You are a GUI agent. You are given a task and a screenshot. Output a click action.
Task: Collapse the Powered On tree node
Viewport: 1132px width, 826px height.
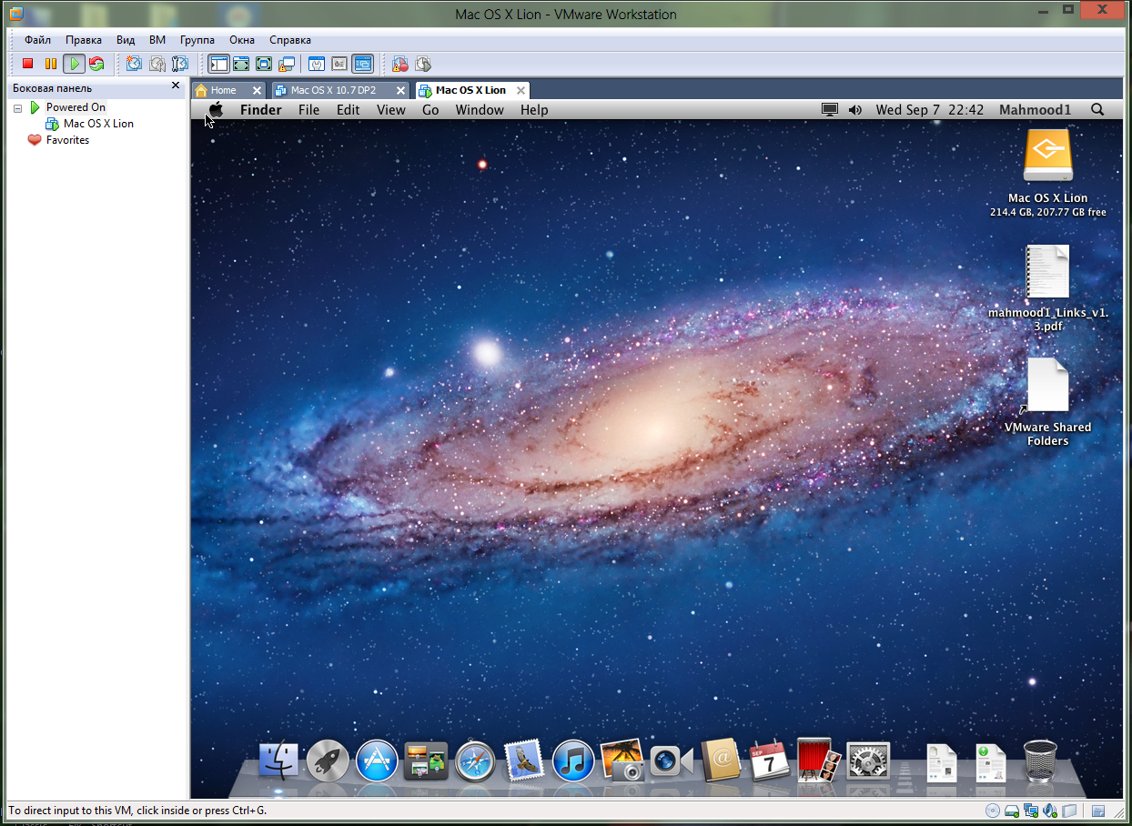coord(17,107)
